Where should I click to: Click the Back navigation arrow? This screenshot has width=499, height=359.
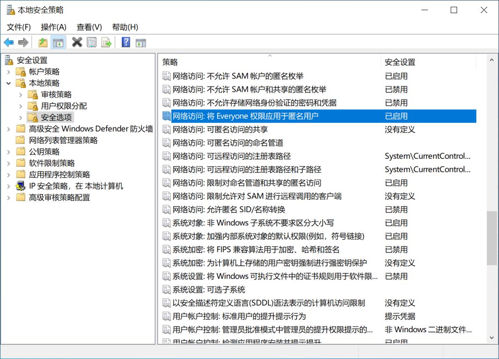point(9,42)
